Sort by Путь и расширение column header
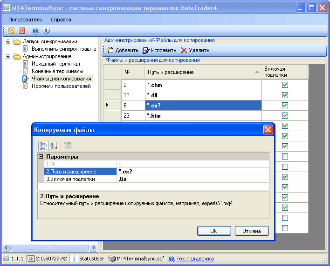 pos(203,72)
